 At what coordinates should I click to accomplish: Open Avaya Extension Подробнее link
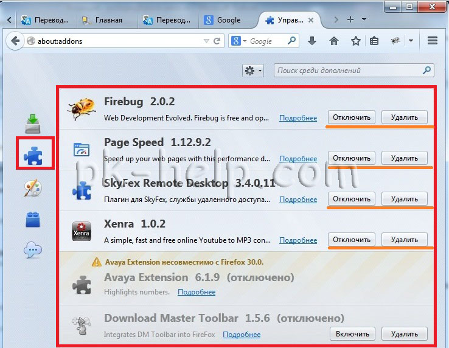coord(197,292)
